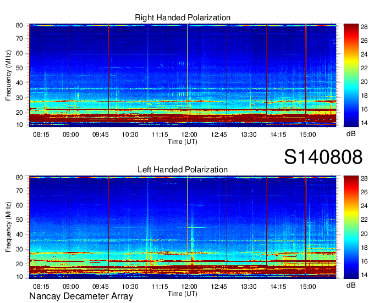Click the 15:00 tick label on the upper plot
Image resolution: width=374 pixels, height=303 pixels.
point(307,134)
